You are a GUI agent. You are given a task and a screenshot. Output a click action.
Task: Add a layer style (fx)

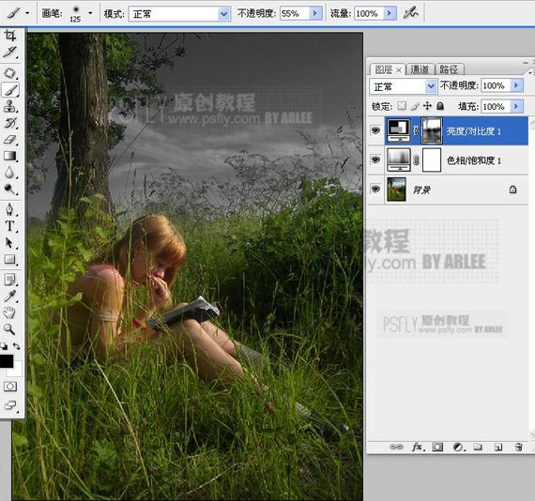pyautogui.click(x=418, y=447)
